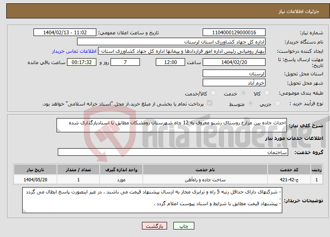Select the کالا/خدمت radio button
The height and width of the screenshot is (237, 330).
(x=214, y=93)
